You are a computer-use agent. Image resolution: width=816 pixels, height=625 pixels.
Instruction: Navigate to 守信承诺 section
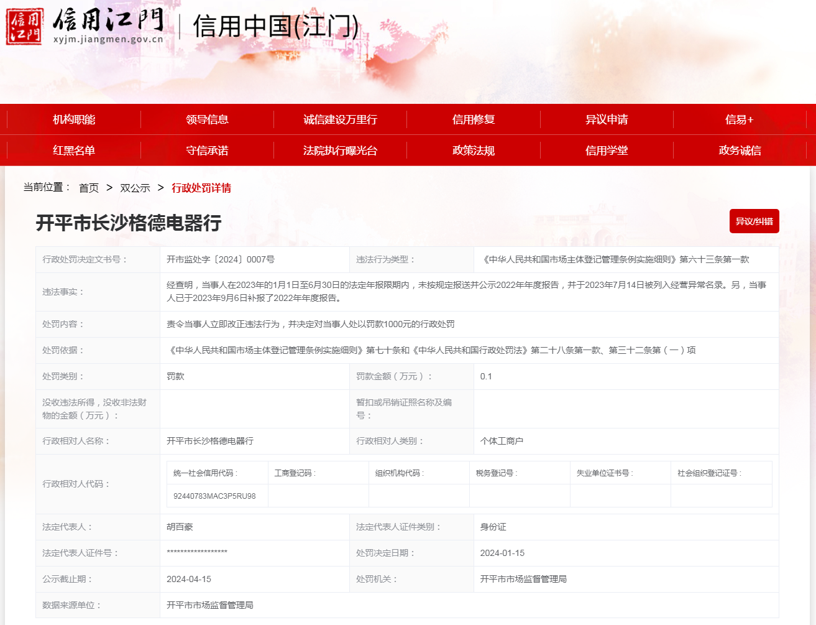[207, 150]
